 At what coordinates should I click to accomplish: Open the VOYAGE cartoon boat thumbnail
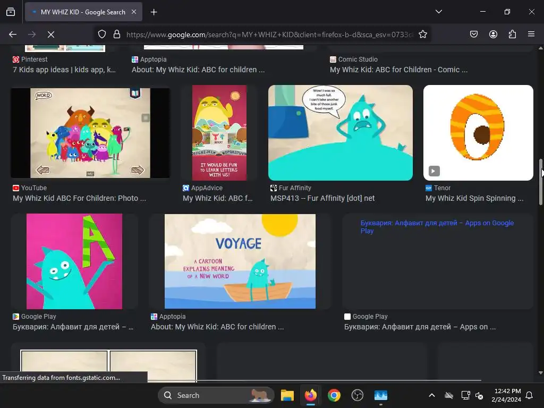[x=240, y=261]
